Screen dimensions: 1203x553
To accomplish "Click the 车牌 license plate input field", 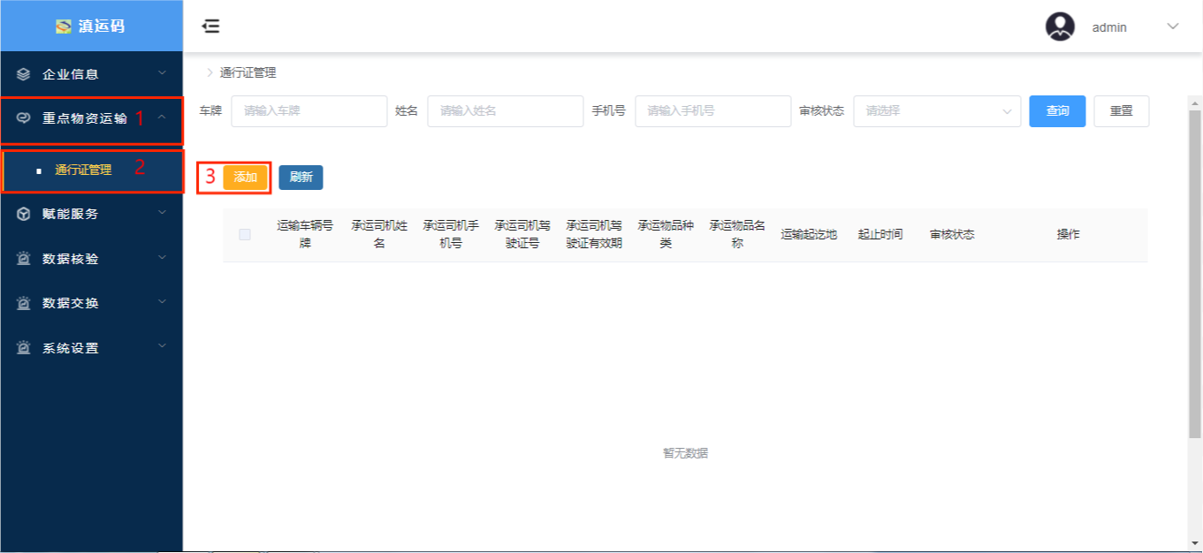I will click(x=309, y=111).
